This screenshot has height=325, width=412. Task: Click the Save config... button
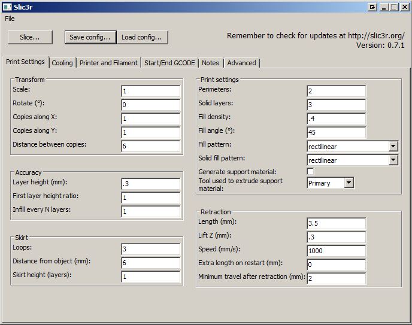tap(90, 37)
